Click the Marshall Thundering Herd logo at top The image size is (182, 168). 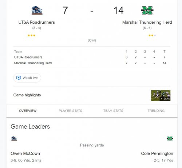tap(147, 10)
